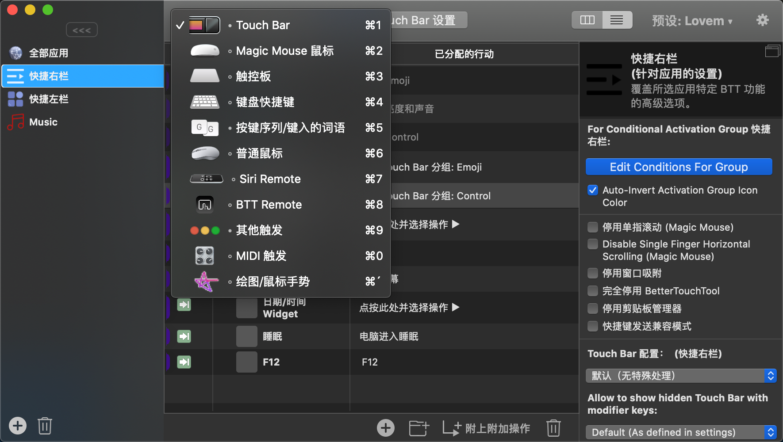Click the 其他触发 traffic-light dots icon
The image size is (783, 442).
(x=205, y=230)
